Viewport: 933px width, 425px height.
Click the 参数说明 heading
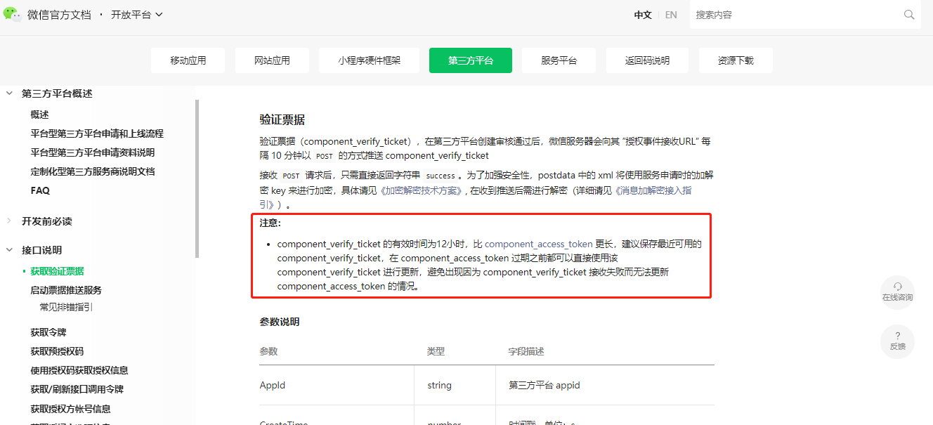(280, 322)
